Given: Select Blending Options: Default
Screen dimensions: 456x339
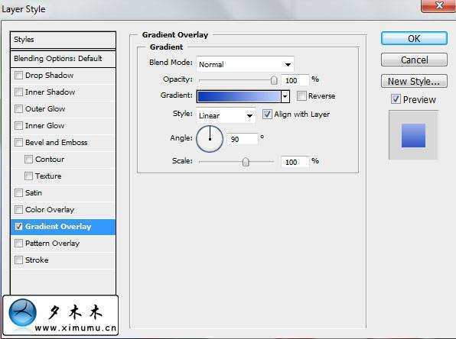Looking at the screenshot, I should pyautogui.click(x=63, y=59).
